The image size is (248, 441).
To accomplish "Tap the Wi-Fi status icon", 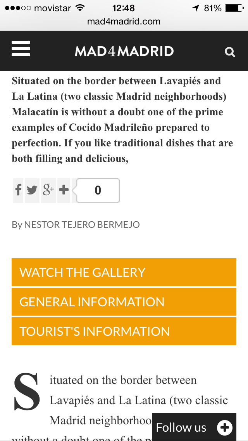I will tap(80, 8).
